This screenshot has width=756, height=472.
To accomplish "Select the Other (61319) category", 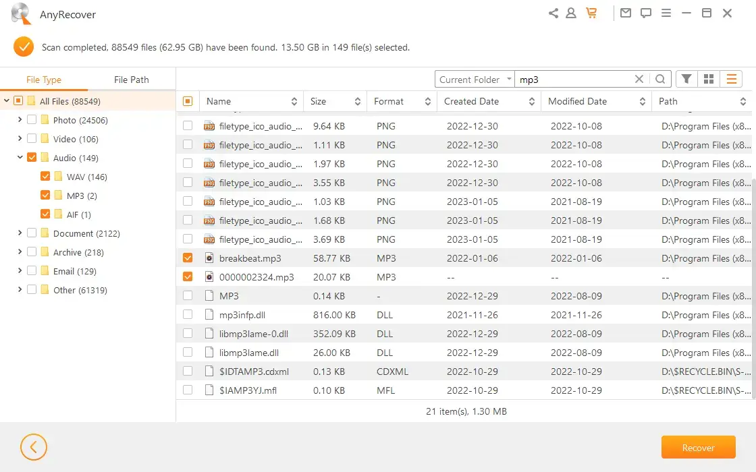I will point(80,290).
